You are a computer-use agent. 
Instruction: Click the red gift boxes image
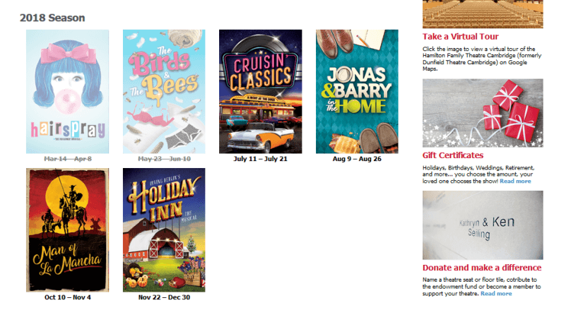pyautogui.click(x=483, y=113)
